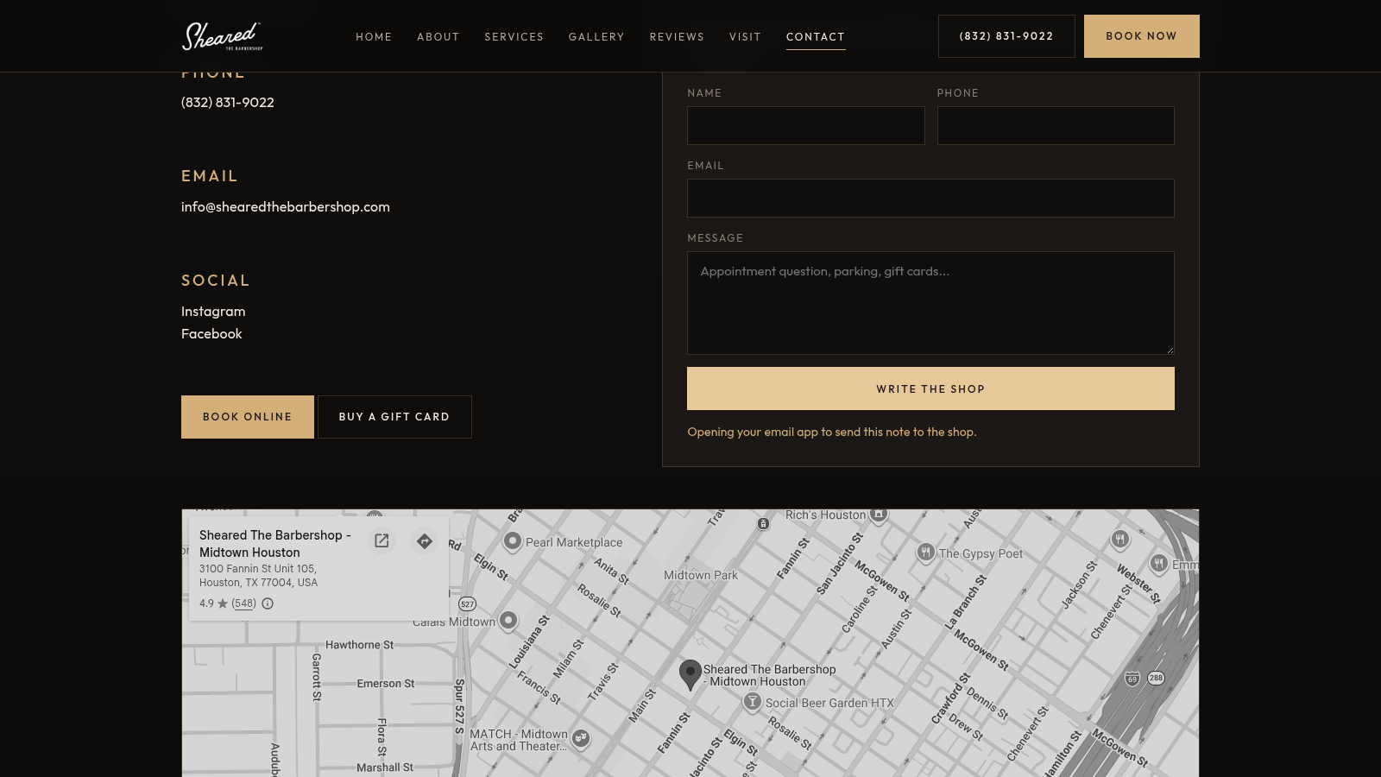Image resolution: width=1381 pixels, height=777 pixels.
Task: Select the Calais Midtown map pin
Action: tap(508, 620)
